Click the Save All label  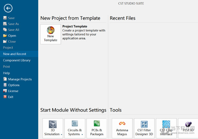(14, 30)
